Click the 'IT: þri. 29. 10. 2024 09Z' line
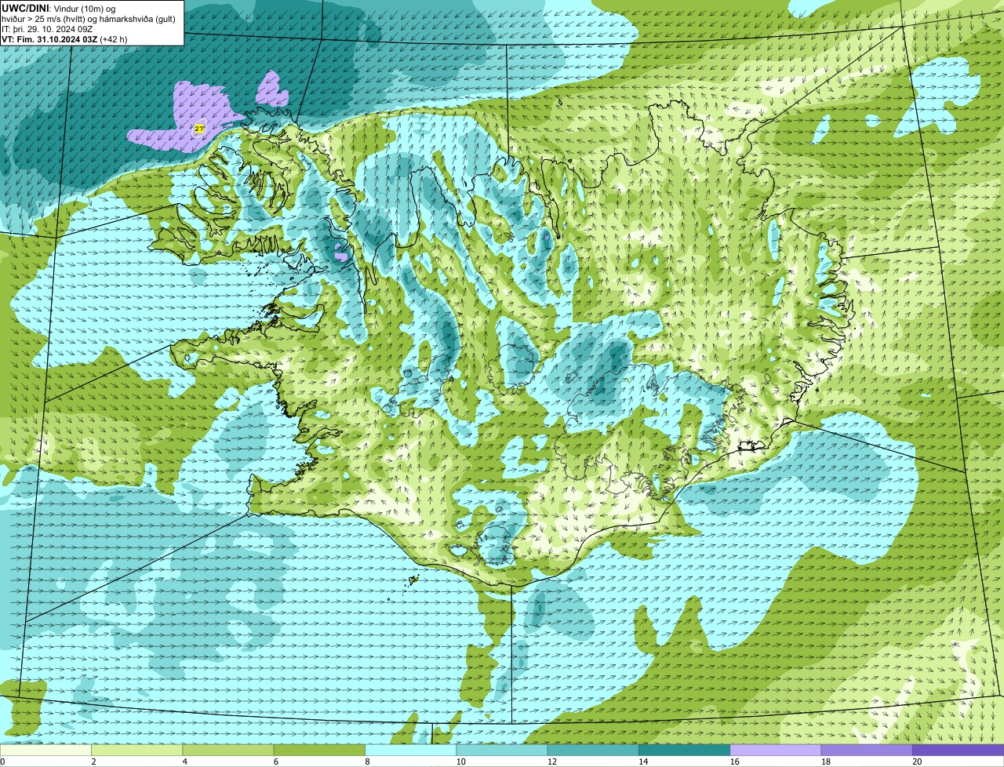 [47, 28]
